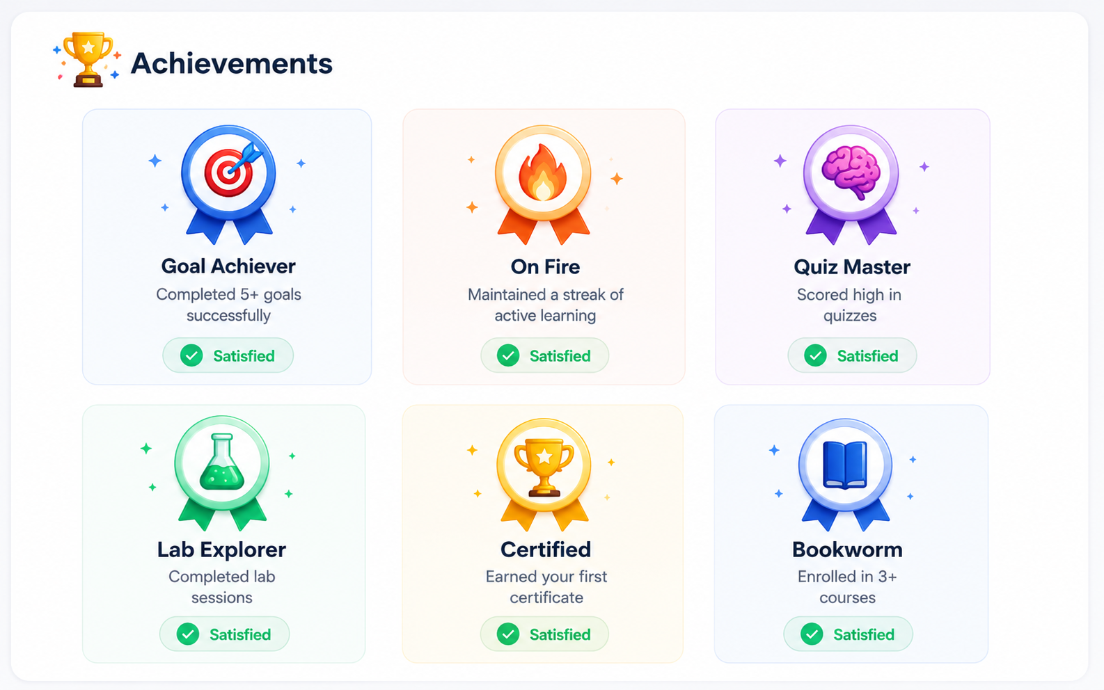The height and width of the screenshot is (690, 1104).
Task: Click the Lab Explorer flask badge
Action: pos(222,473)
